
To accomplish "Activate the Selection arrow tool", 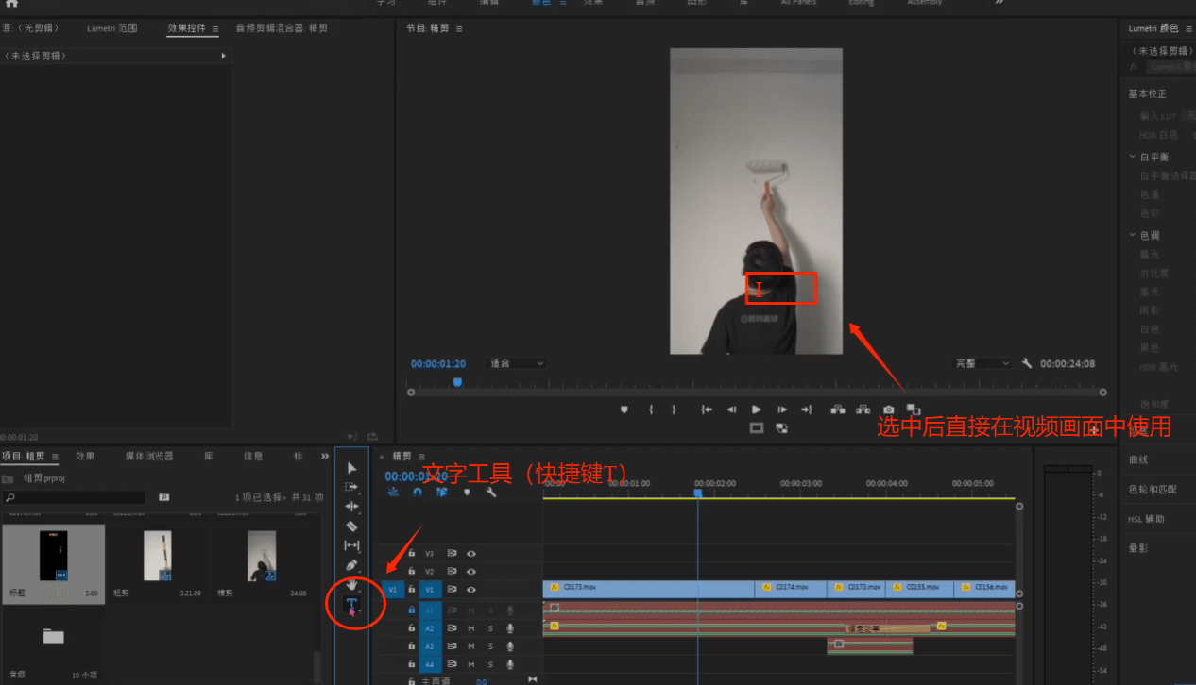I will [x=351, y=468].
